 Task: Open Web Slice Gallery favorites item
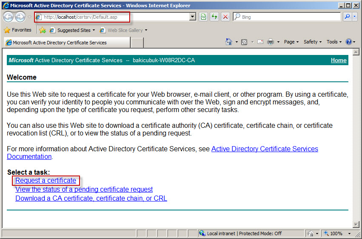pos(123,30)
